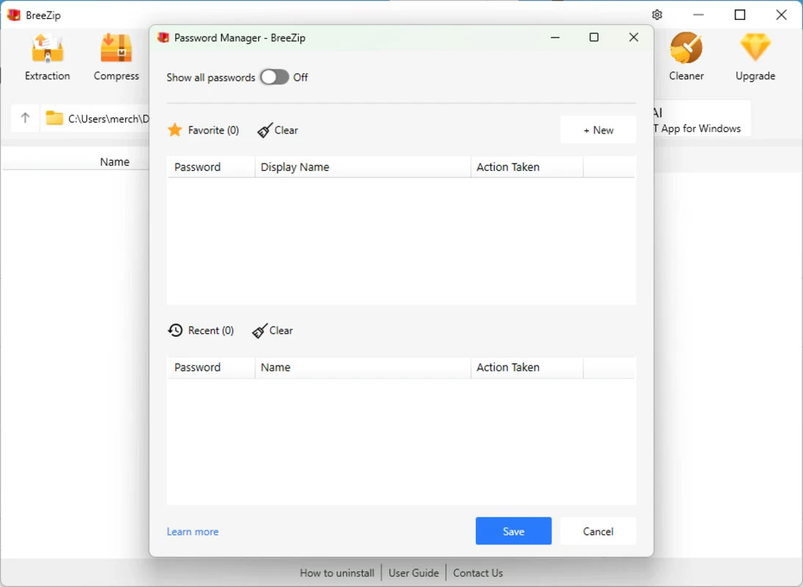Clear the Recent passwords list

[x=272, y=331]
